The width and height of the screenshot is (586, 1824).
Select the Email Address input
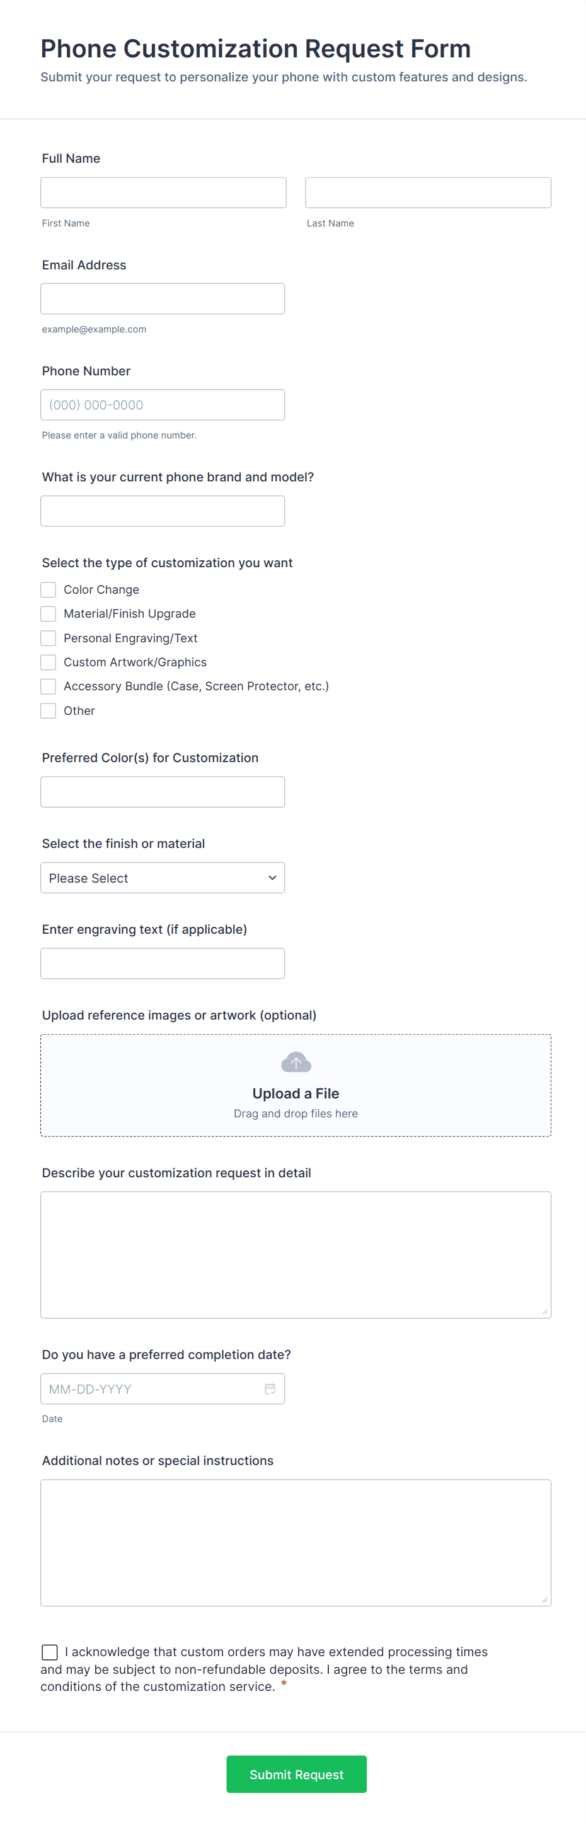[163, 299]
